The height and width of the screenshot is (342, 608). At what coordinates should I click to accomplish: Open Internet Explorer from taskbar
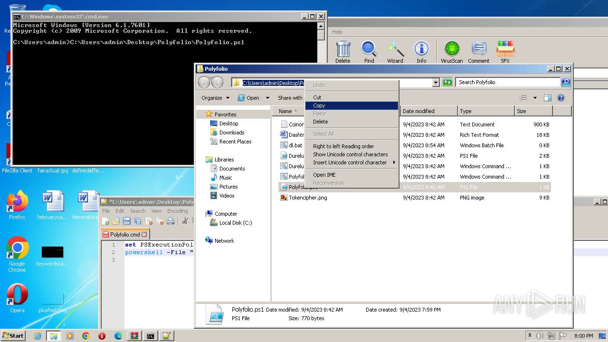38,336
